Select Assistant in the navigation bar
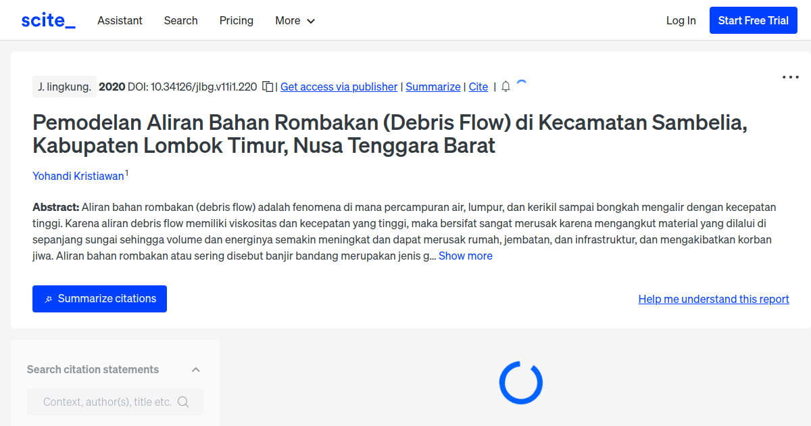 coord(120,21)
